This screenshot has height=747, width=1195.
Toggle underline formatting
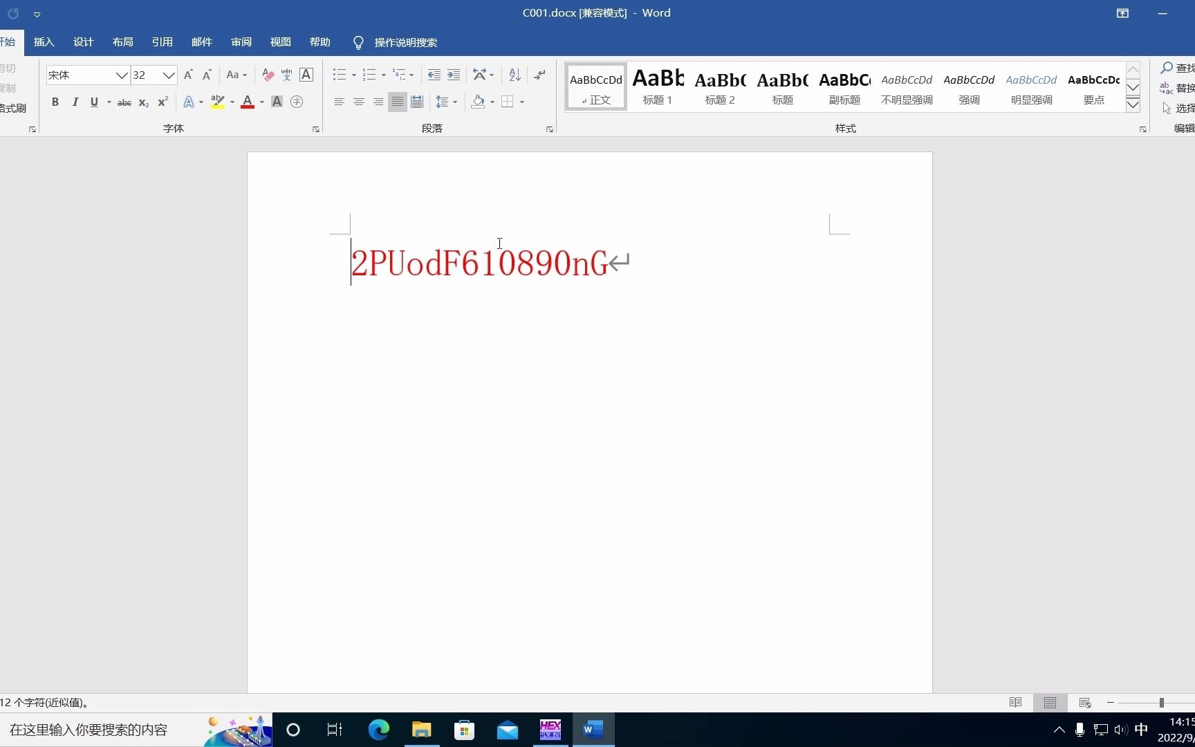click(x=94, y=102)
